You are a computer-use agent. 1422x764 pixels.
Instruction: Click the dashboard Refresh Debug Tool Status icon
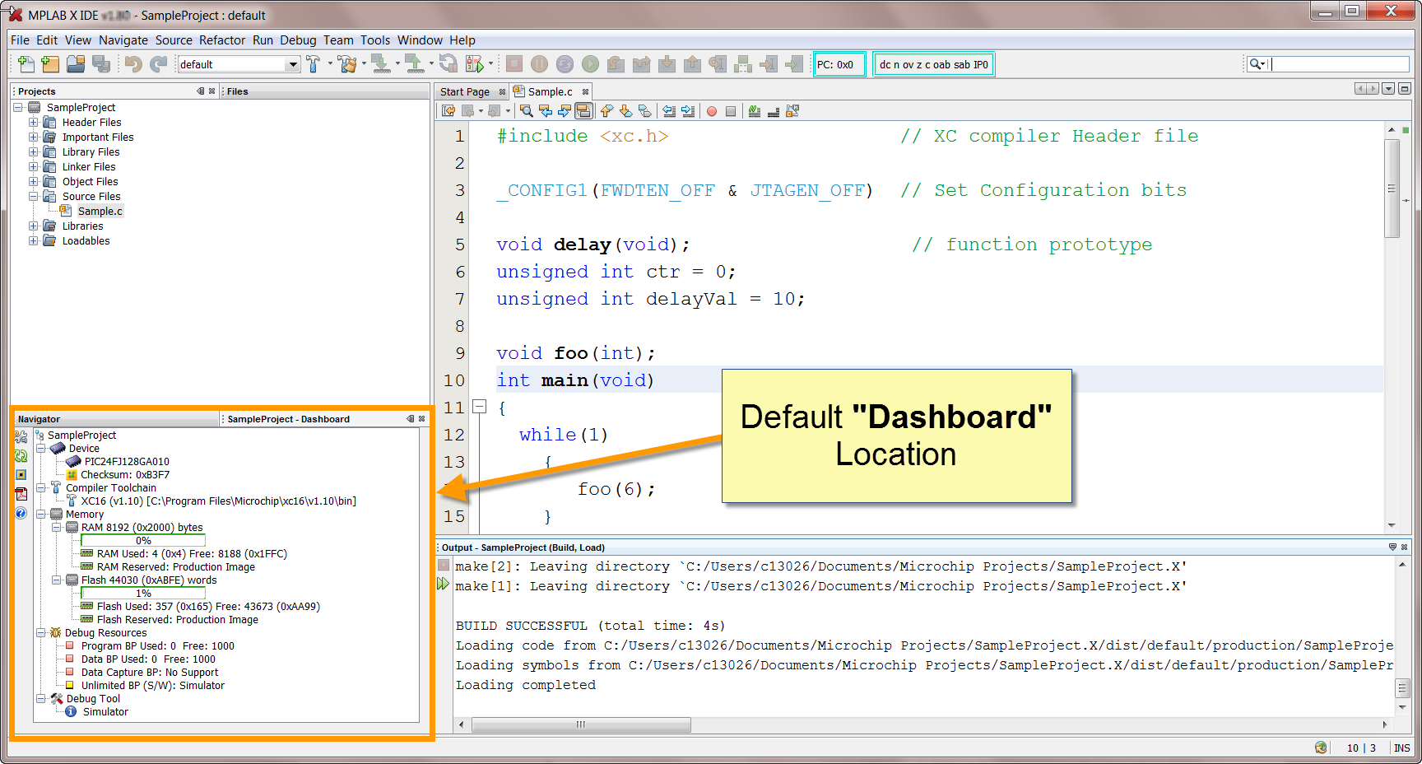coord(21,456)
